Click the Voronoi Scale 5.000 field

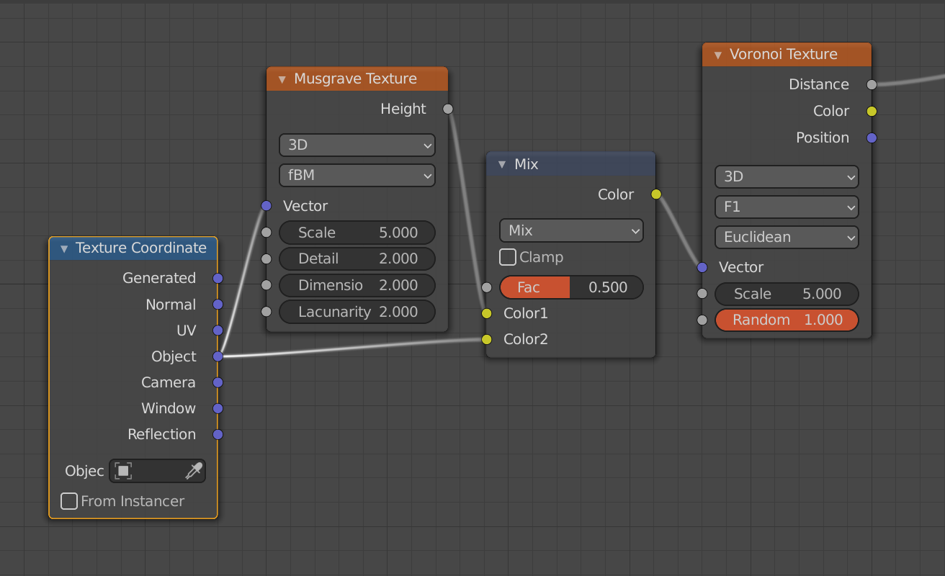[x=787, y=294]
